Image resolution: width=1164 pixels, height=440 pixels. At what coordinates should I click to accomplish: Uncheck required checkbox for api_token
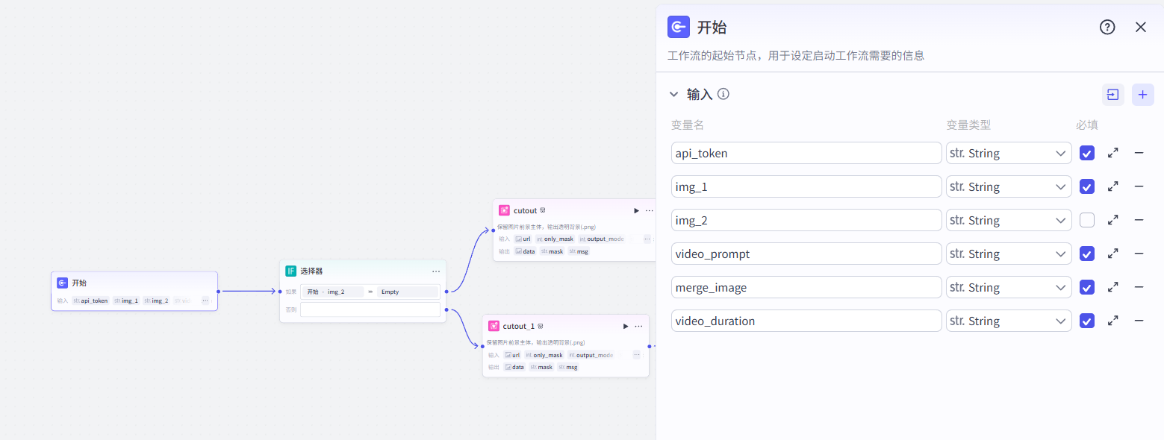tap(1087, 153)
